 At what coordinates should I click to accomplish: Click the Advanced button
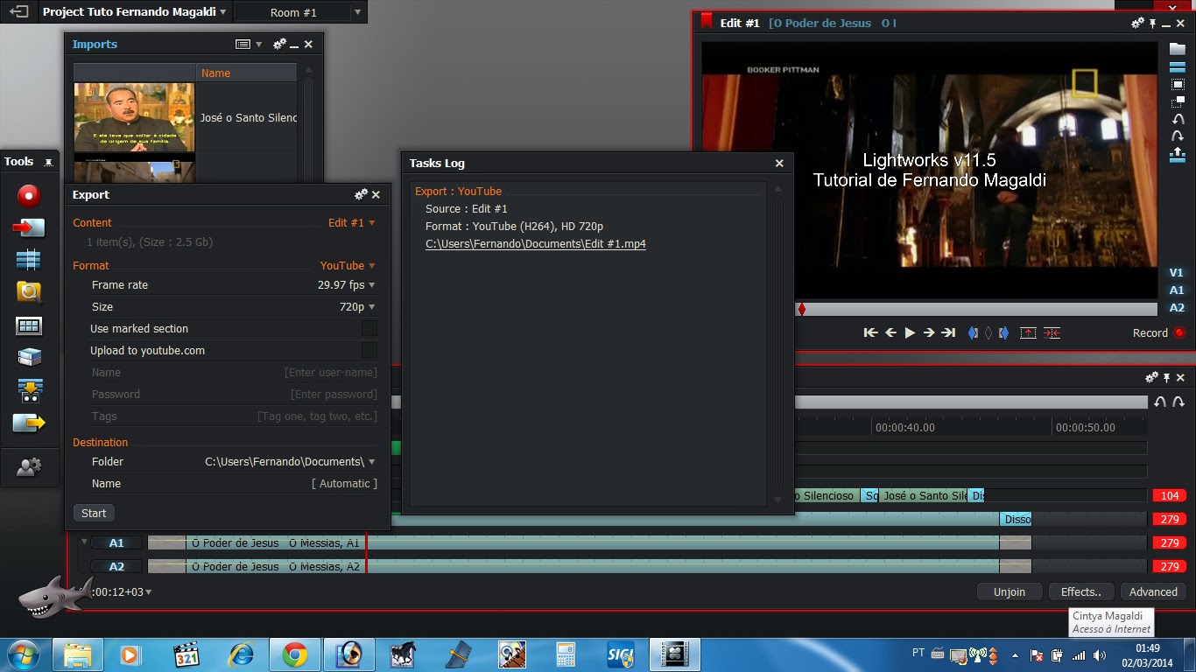[1153, 591]
